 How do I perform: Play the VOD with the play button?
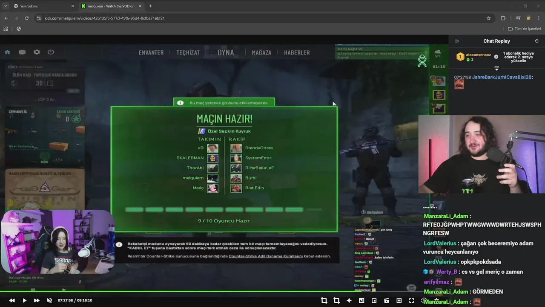24,301
